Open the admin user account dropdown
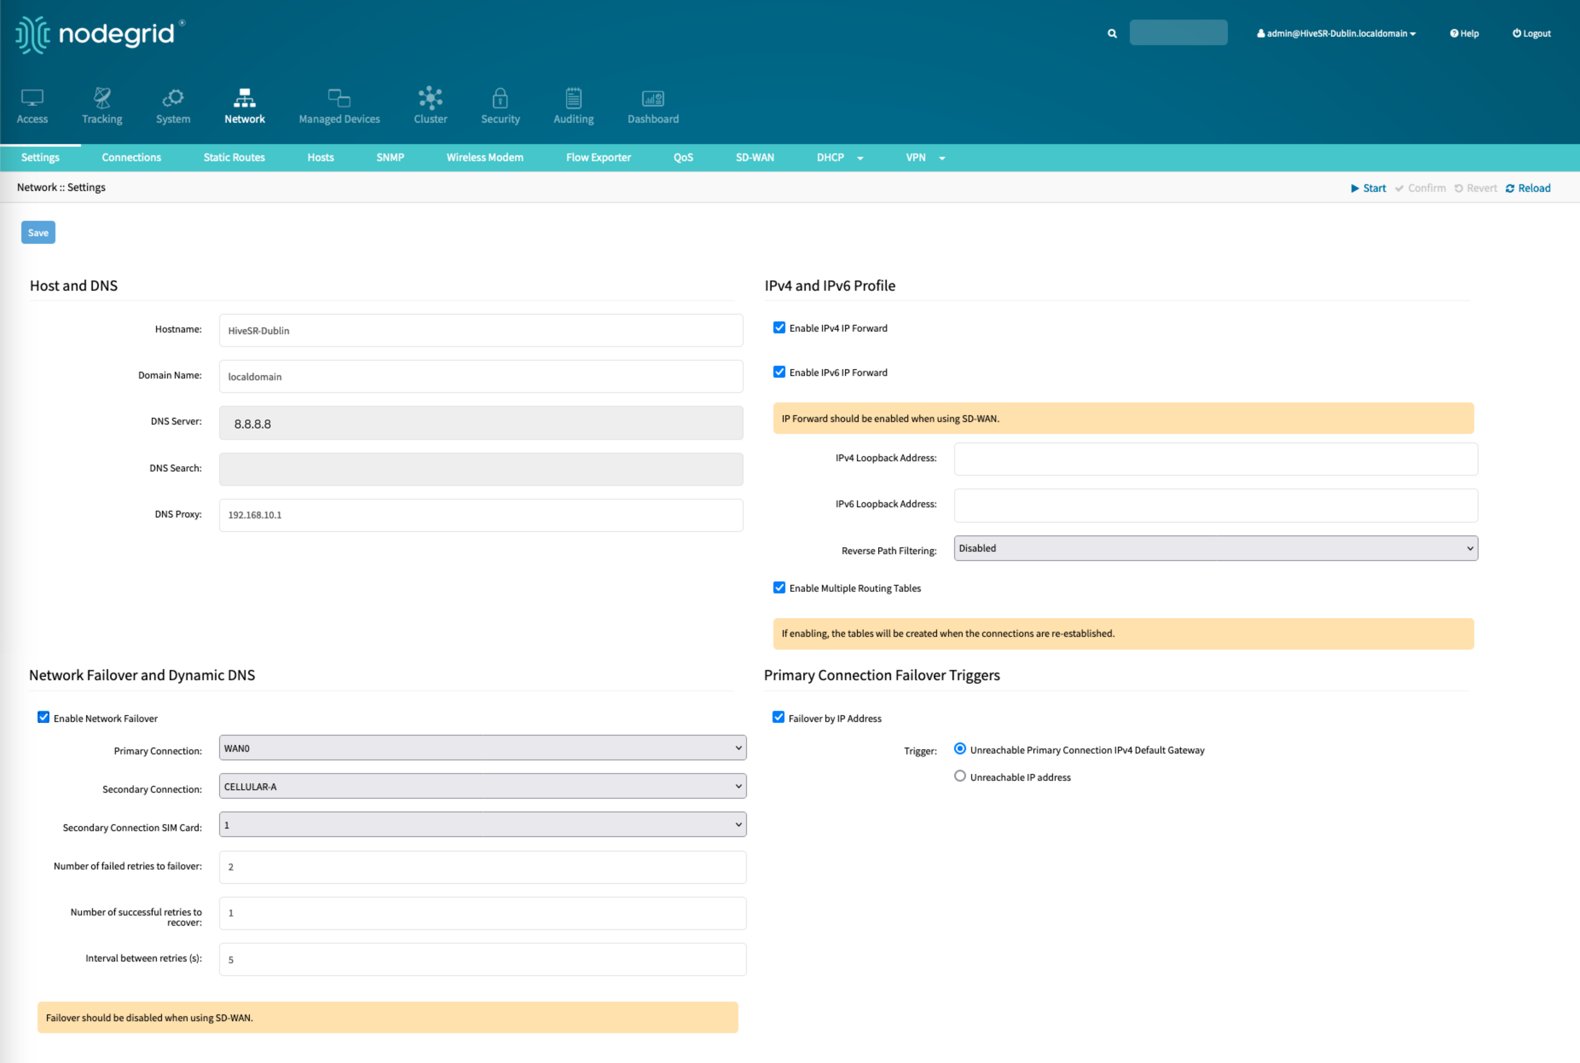Viewport: 1580px width, 1063px height. 1336,33
